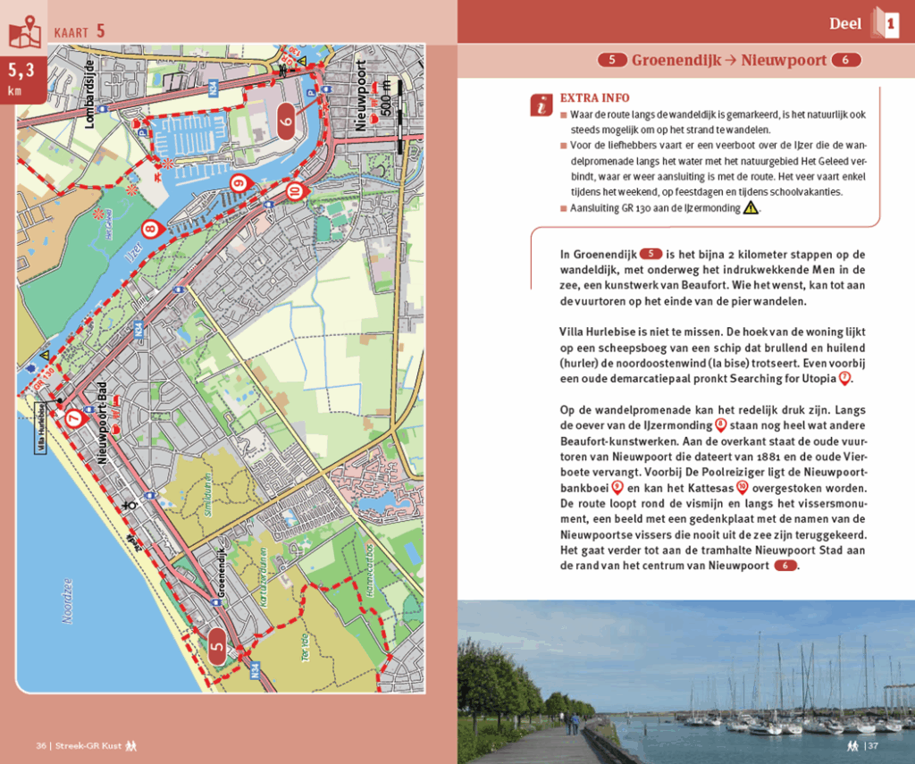The width and height of the screenshot is (915, 764).
Task: Click the marina promenade photo
Action: click(686, 682)
